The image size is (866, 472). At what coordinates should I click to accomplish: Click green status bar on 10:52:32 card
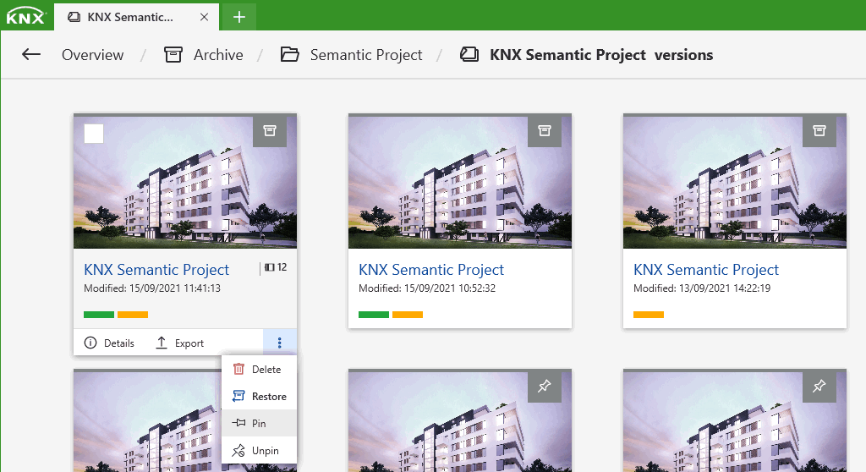[374, 315]
